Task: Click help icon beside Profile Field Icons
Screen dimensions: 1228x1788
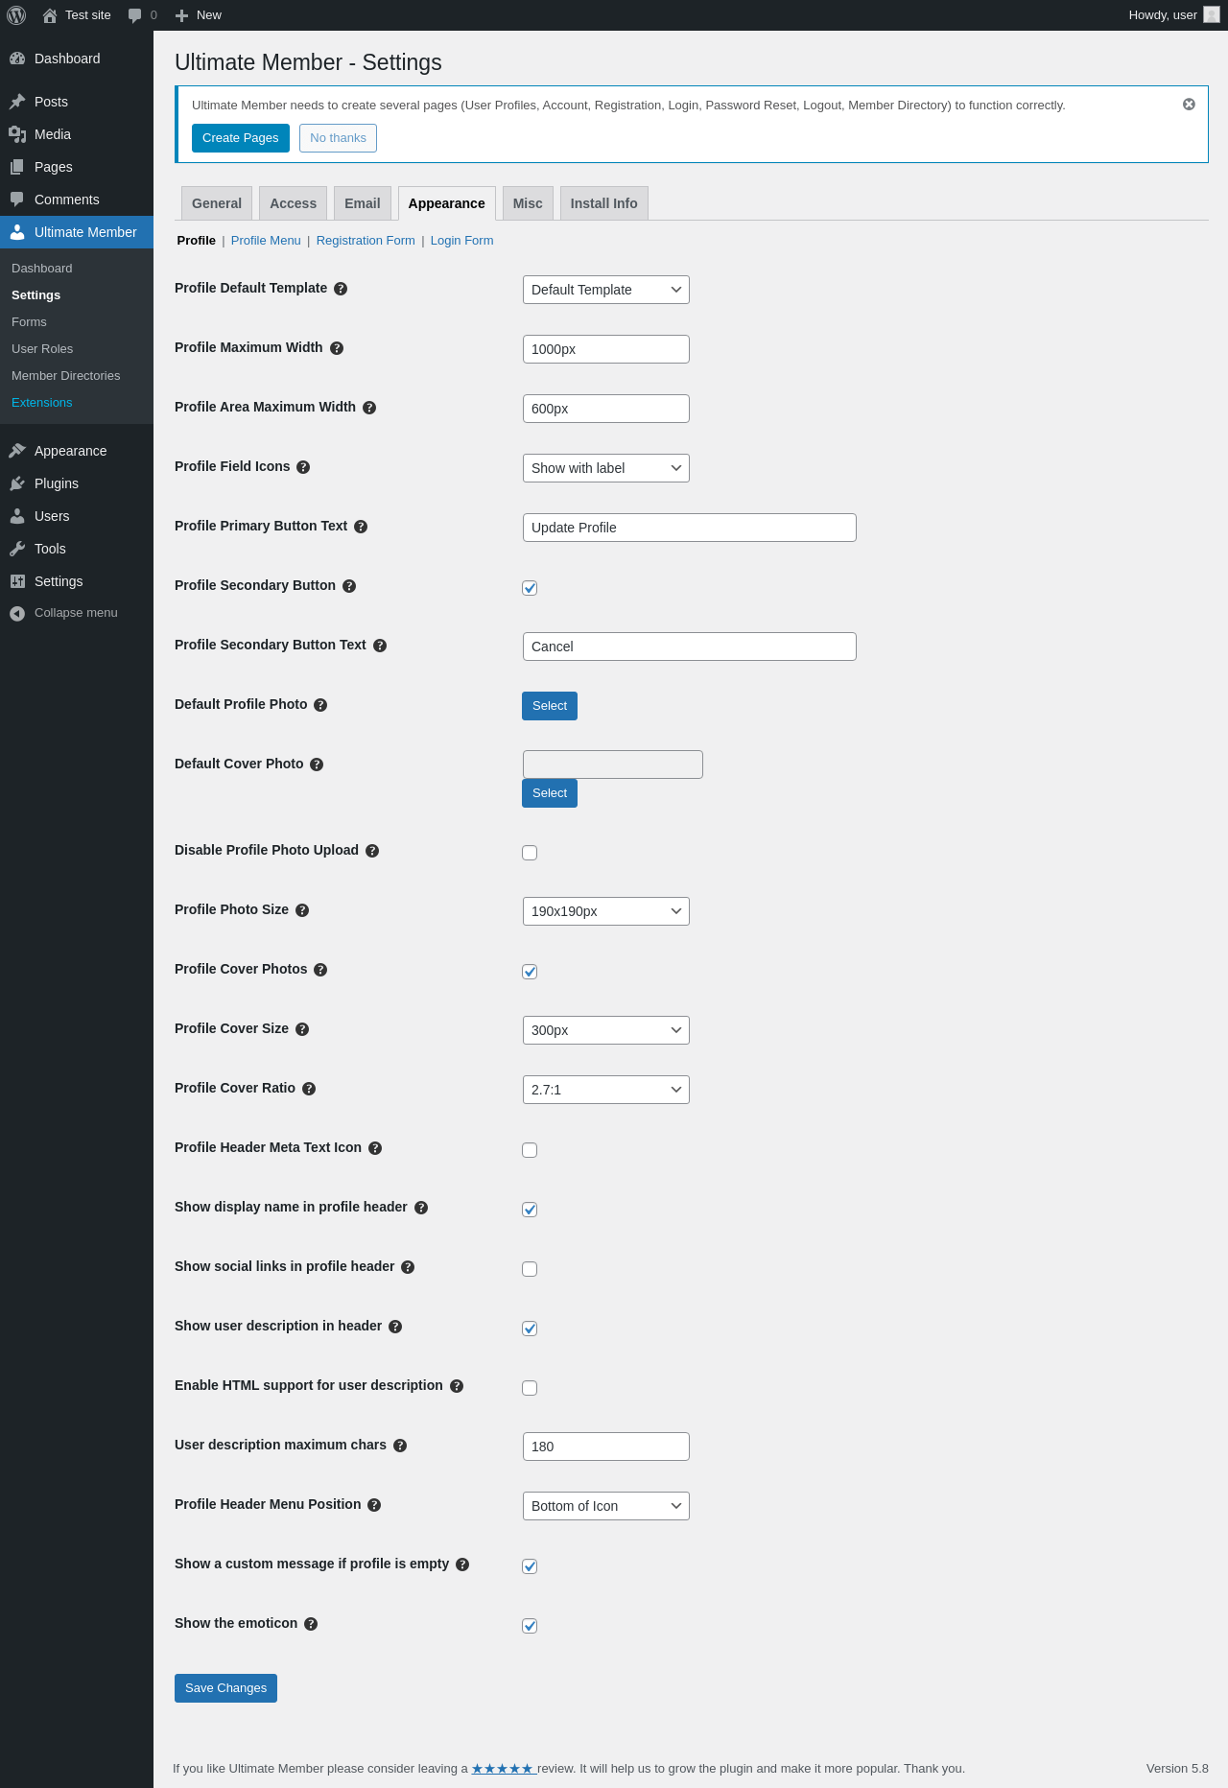Action: click(x=303, y=467)
